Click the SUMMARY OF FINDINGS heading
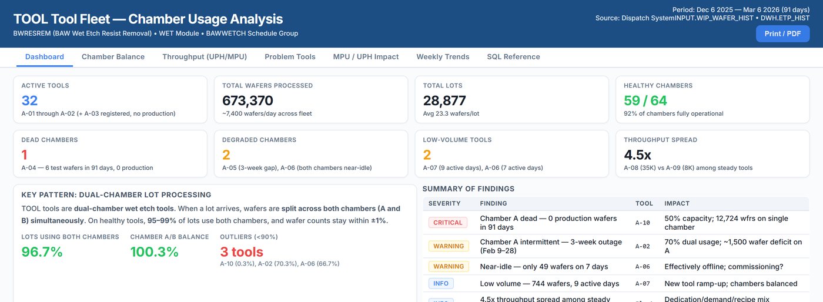 click(x=469, y=189)
